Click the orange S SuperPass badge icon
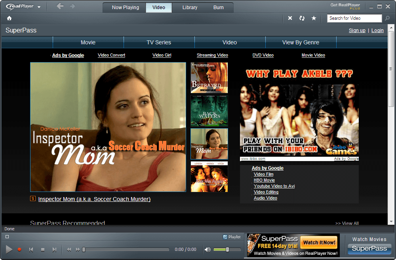The width and height of the screenshot is (396, 260). click(x=33, y=198)
